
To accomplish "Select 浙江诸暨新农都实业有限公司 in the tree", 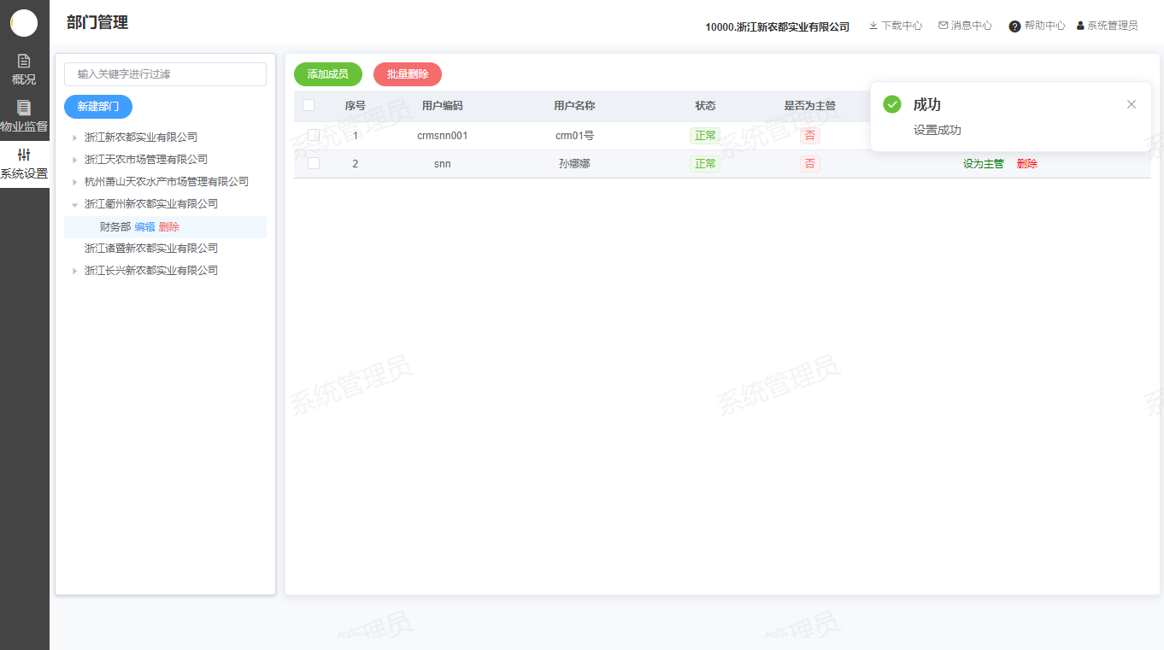I will pos(151,249).
